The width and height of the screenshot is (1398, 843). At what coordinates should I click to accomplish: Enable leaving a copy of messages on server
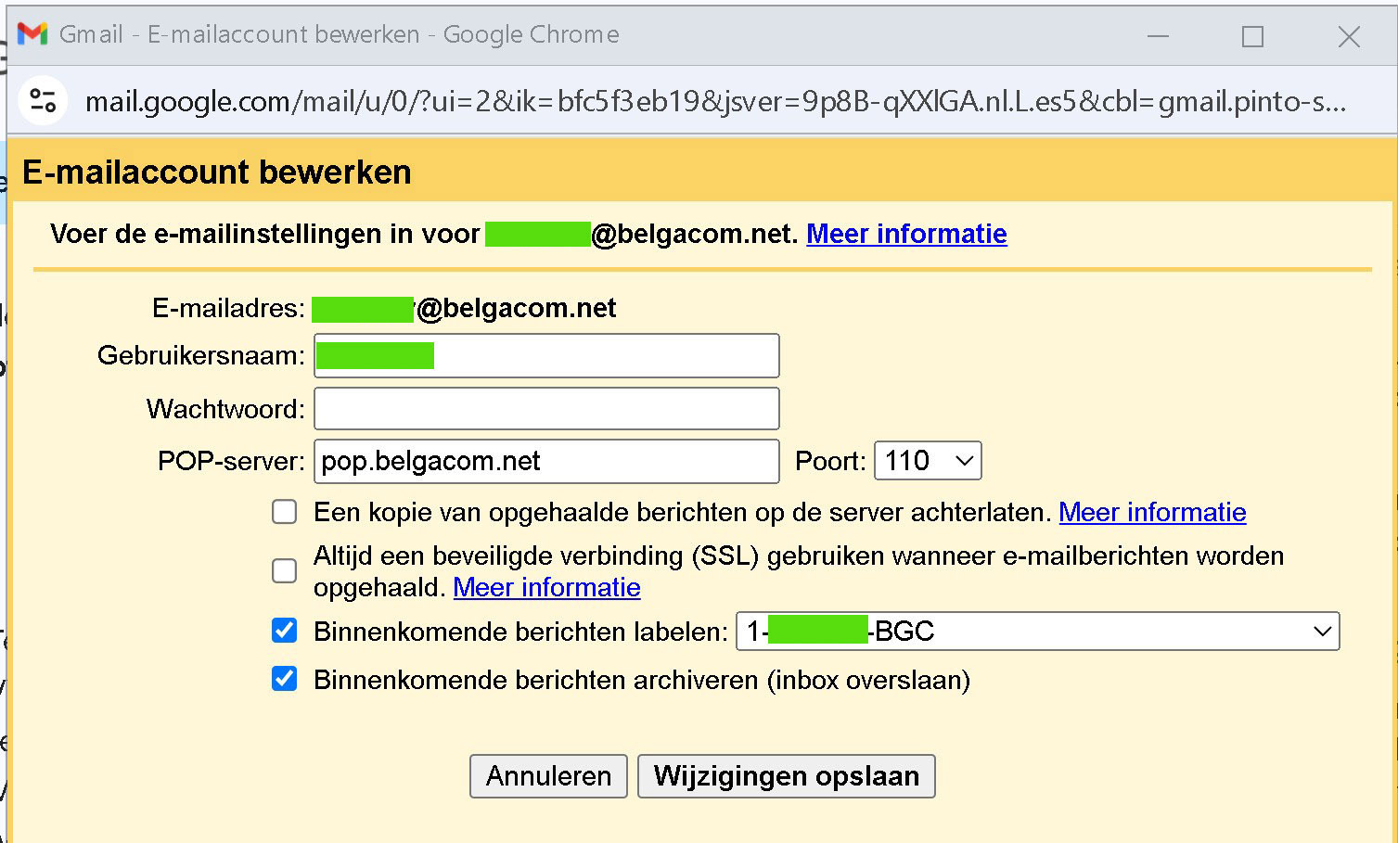point(285,512)
